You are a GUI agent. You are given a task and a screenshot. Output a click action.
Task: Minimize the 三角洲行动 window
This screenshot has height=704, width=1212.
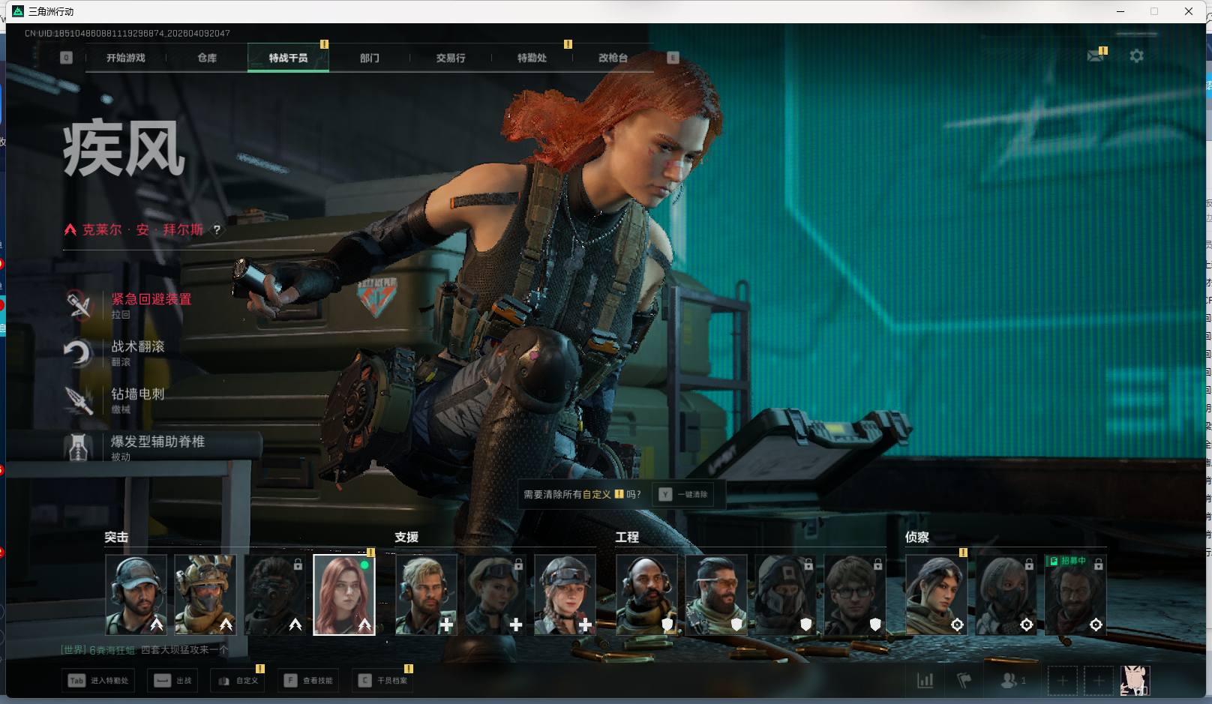pyautogui.click(x=1121, y=11)
